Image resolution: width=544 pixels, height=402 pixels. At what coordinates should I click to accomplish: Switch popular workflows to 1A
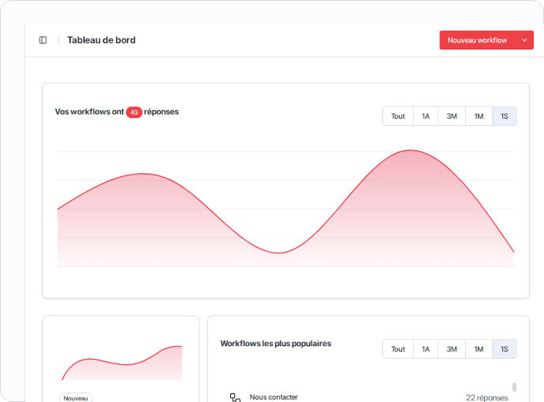[x=426, y=349]
